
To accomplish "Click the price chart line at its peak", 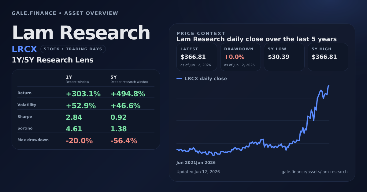I will point(329,86).
